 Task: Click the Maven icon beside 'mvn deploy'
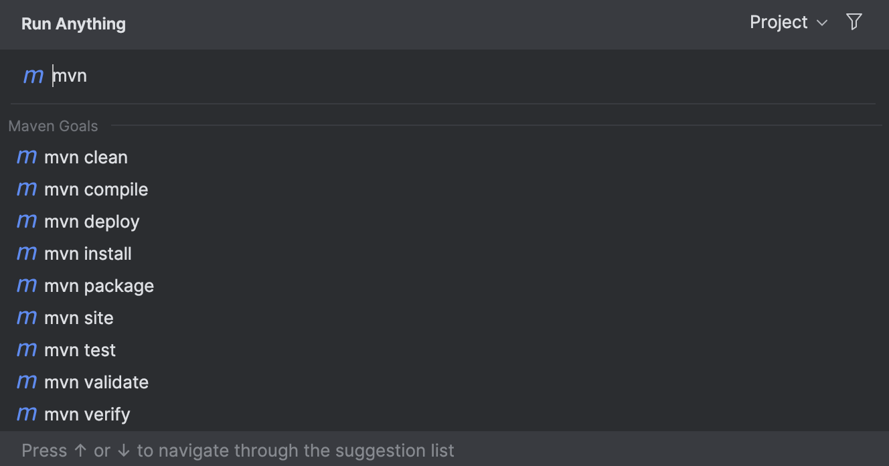(26, 221)
